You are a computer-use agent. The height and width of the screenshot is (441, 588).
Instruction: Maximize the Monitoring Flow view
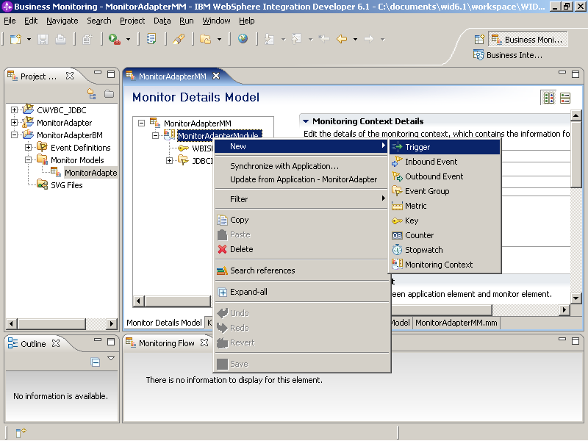tap(576, 340)
